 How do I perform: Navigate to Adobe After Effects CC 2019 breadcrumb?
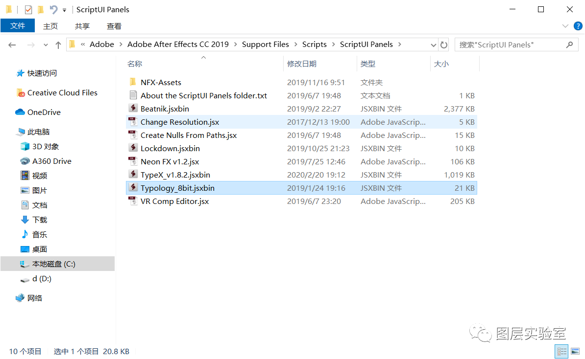(x=178, y=45)
